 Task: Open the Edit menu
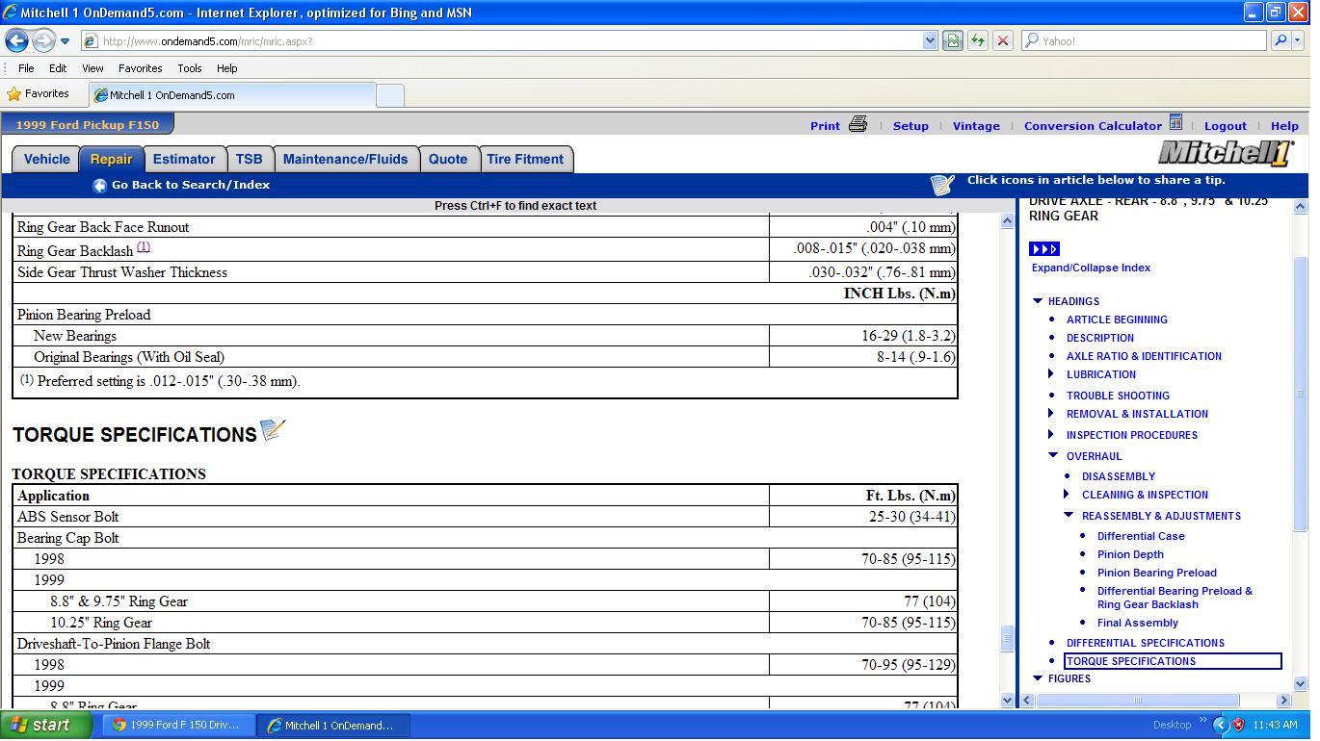tap(58, 68)
